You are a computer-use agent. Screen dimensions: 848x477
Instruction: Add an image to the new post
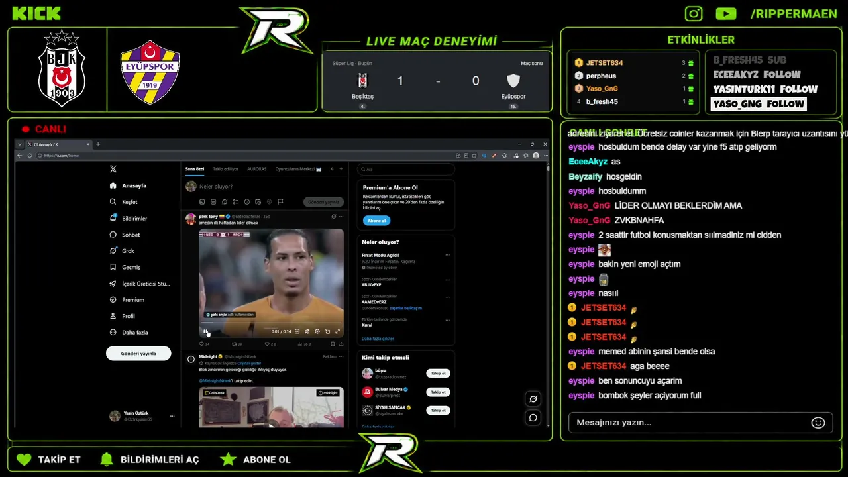coord(202,202)
